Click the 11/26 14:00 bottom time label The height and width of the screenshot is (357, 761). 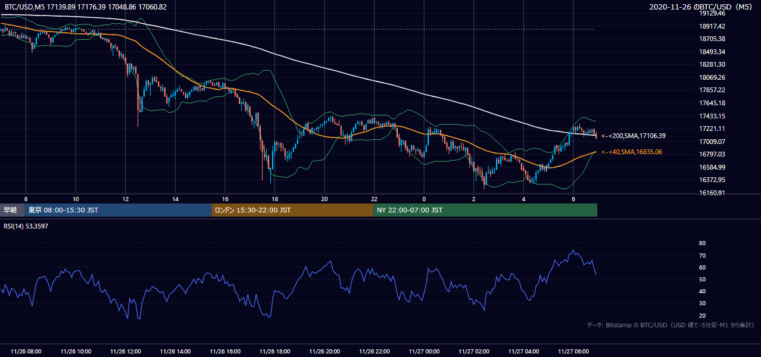175,352
